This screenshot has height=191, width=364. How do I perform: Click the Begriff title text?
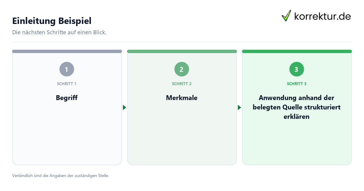point(67,98)
